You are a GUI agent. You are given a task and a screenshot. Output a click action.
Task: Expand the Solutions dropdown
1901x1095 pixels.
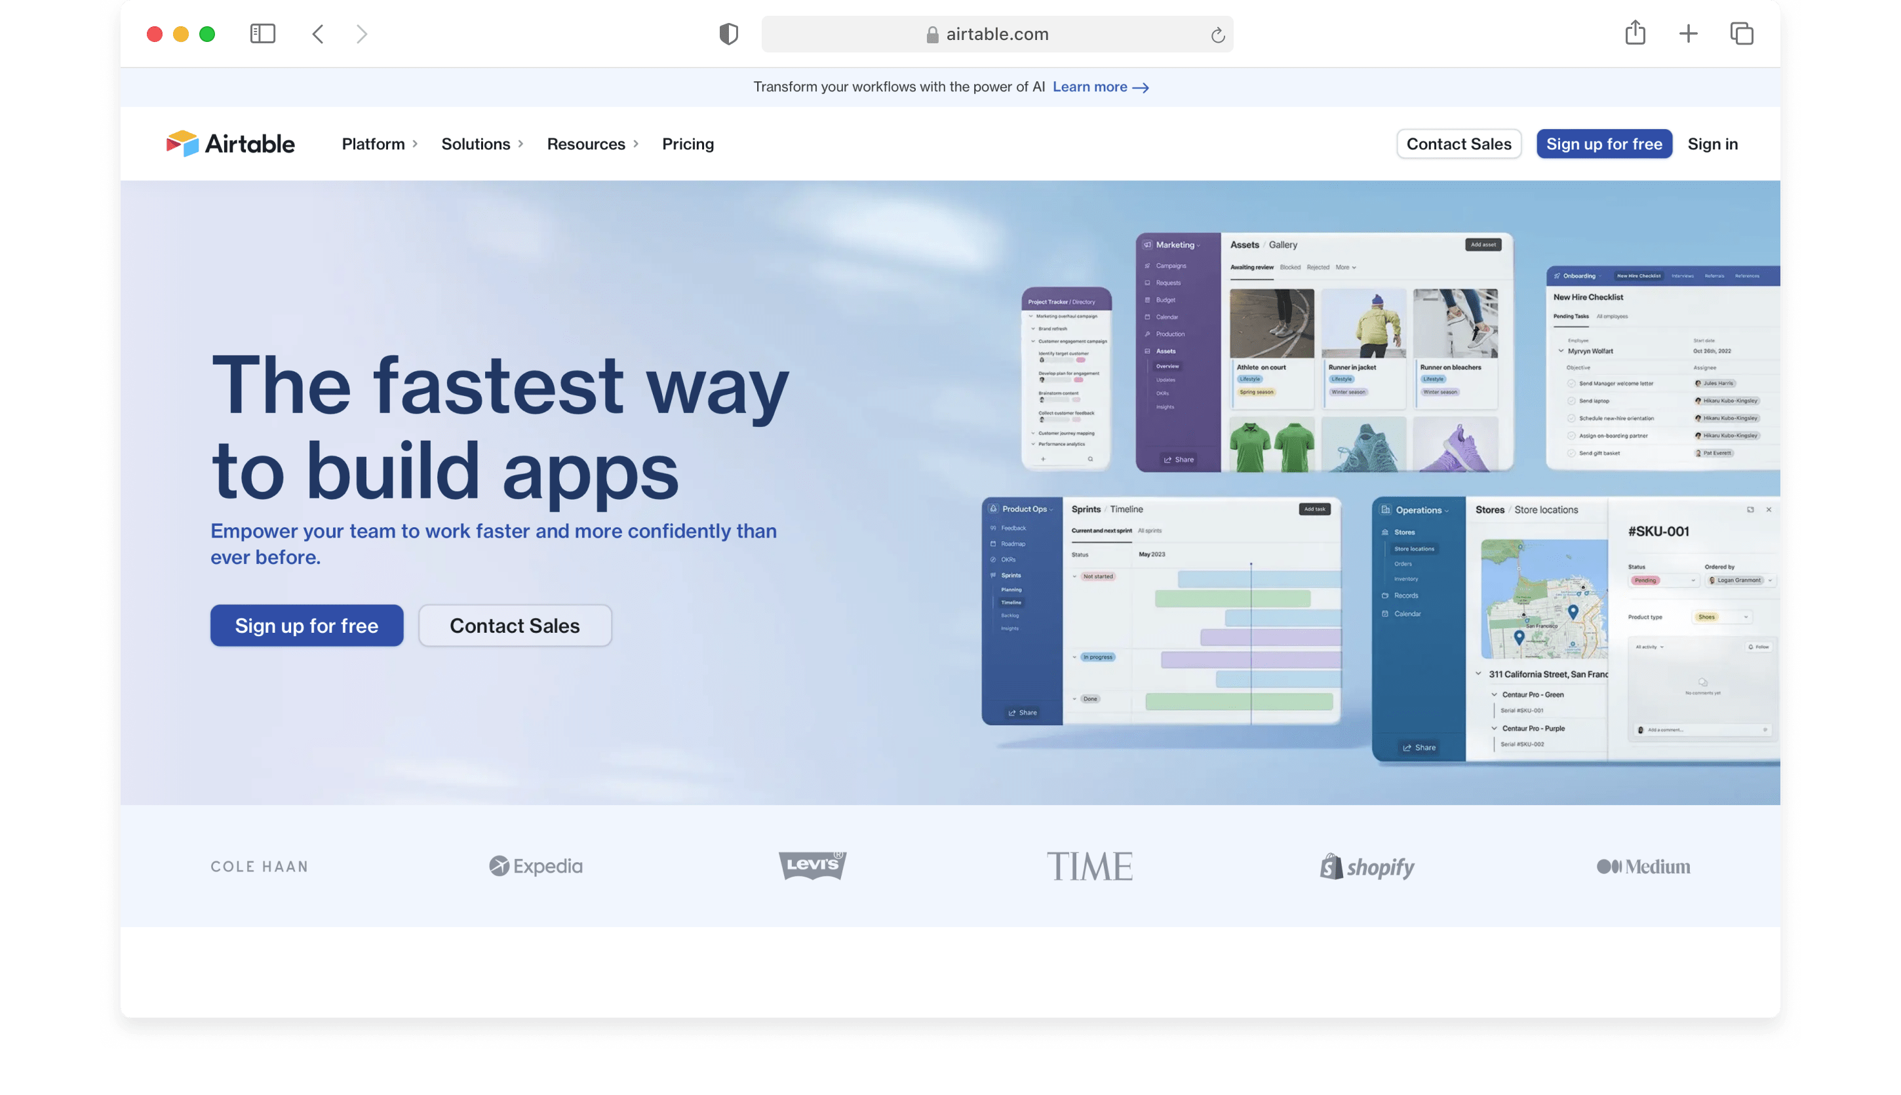point(482,144)
